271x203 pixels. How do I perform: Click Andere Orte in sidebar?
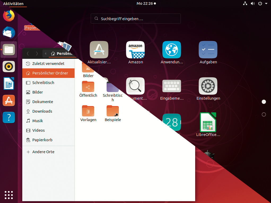48,152
